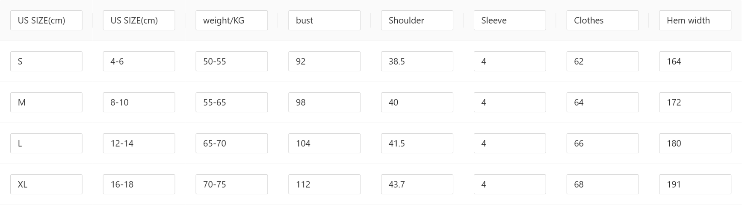Viewport: 742px width, 205px height.
Task: Click the shoulder value 43.7 field
Action: point(417,184)
